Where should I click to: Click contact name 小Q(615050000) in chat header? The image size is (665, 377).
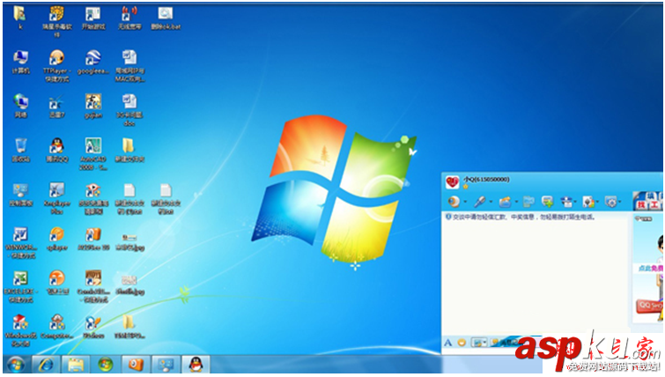486,180
